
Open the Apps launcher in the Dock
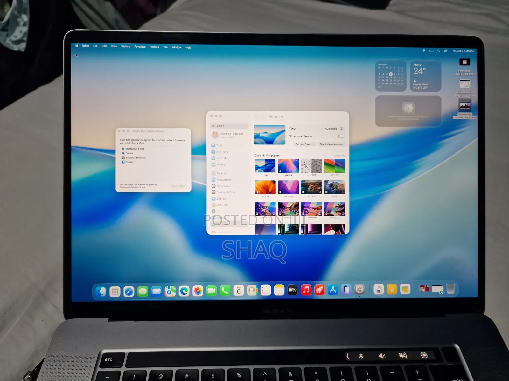[x=115, y=291]
